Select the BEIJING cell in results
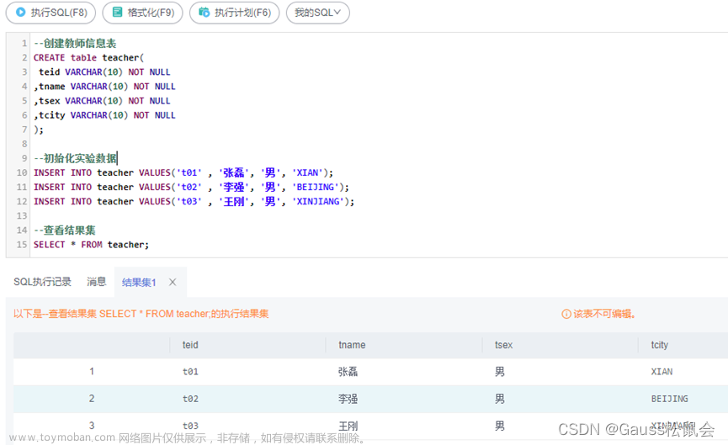The height and width of the screenshot is (445, 728). click(669, 399)
